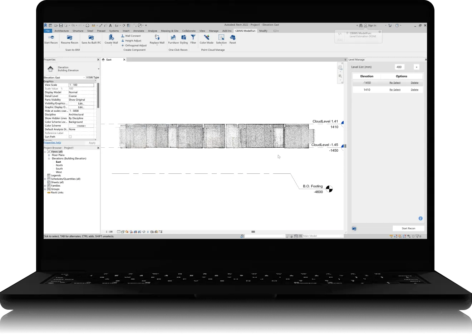Open the Create Wall dropdown

click(x=111, y=45)
